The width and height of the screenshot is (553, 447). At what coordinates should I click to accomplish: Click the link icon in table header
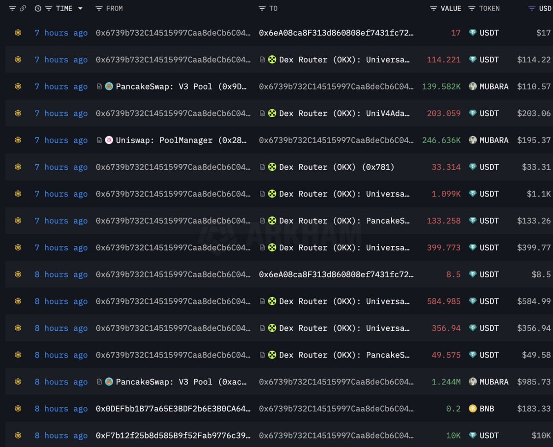23,8
